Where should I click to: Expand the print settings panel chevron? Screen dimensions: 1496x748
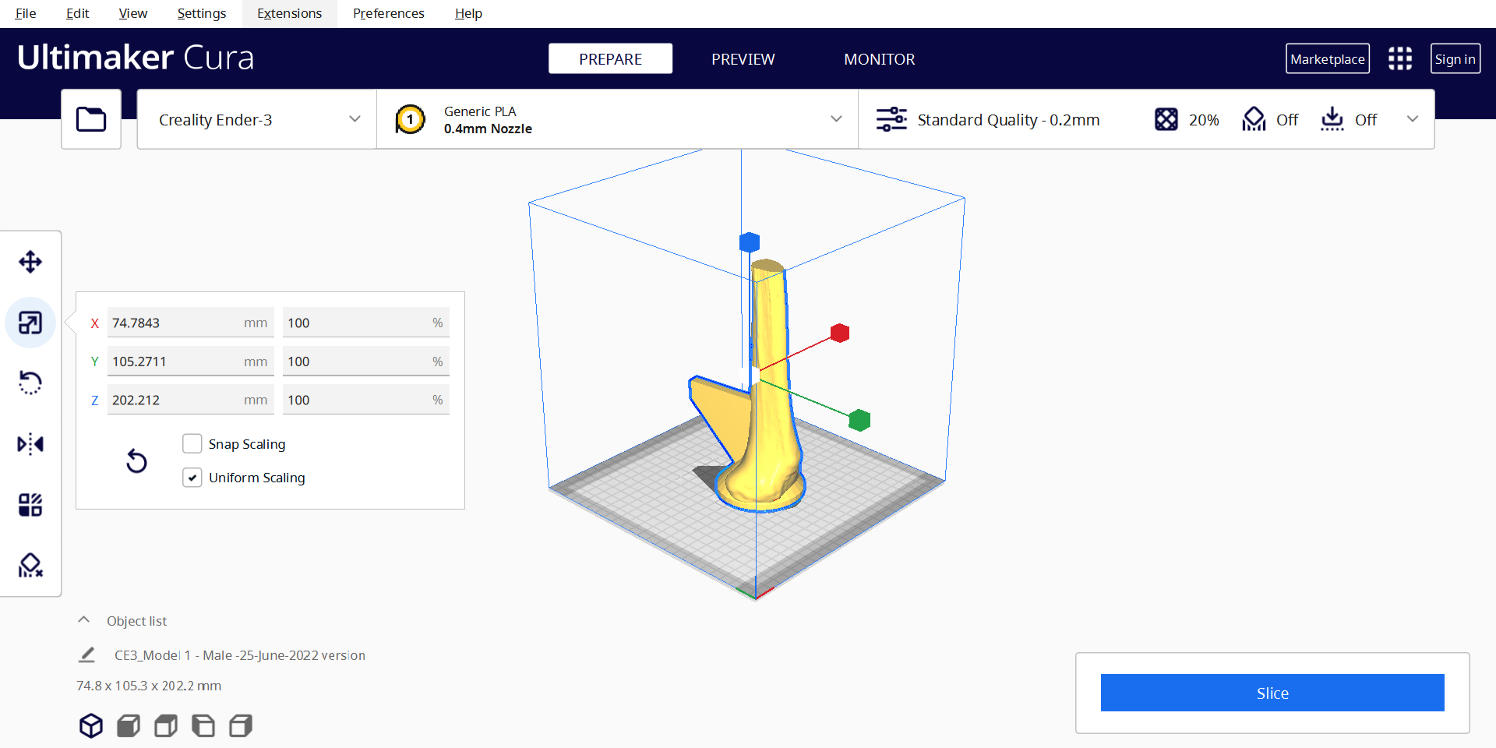coord(1412,119)
